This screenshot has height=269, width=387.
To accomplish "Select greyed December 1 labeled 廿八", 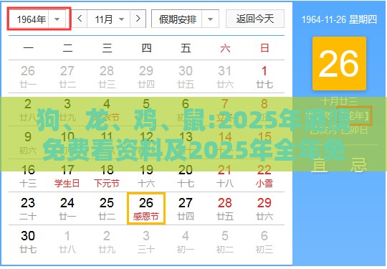I will tap(67, 242).
